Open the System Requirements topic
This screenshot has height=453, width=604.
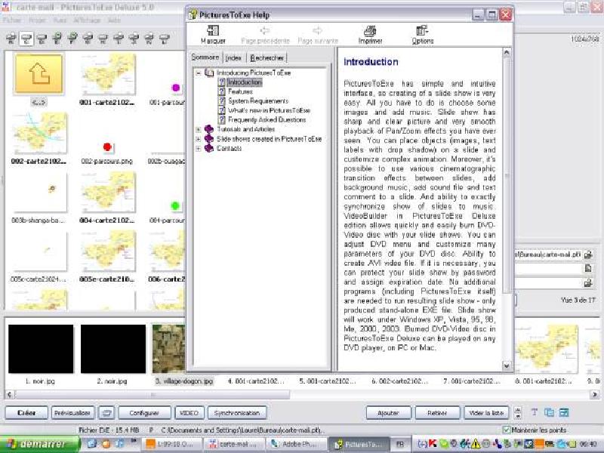tap(258, 101)
